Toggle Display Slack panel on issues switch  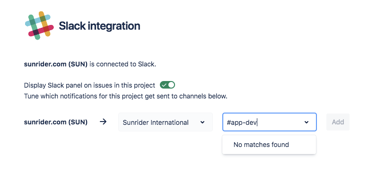coord(167,85)
